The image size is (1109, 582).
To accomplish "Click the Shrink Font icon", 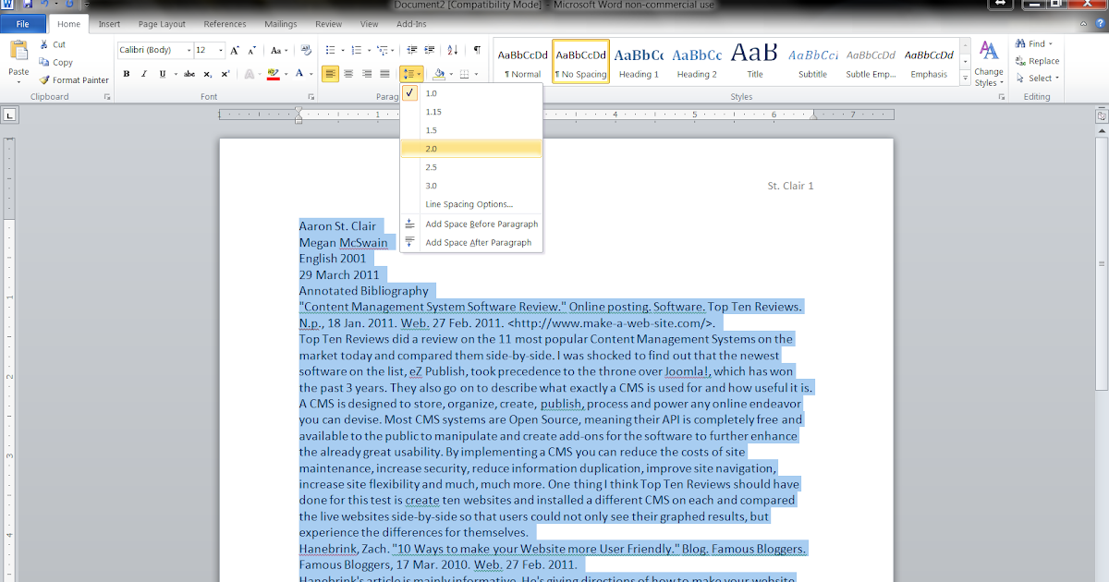I will click(x=252, y=50).
